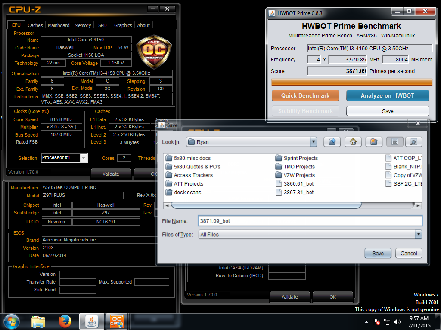The width and height of the screenshot is (441, 330).
Task: Switch to CPU tab in CPU-Z
Action: [x=16, y=24]
